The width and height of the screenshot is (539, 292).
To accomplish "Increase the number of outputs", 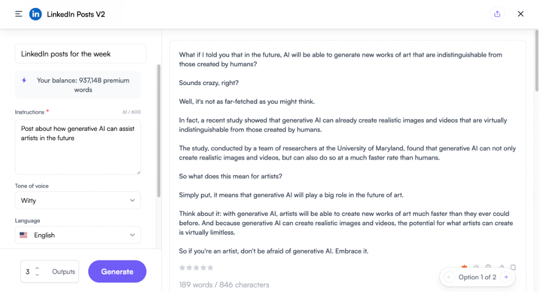I will (x=37, y=268).
